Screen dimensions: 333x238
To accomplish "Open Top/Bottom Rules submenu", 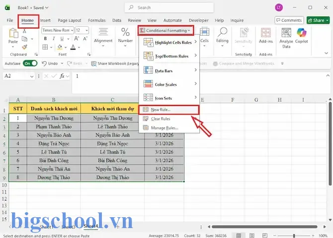I will tap(170, 56).
